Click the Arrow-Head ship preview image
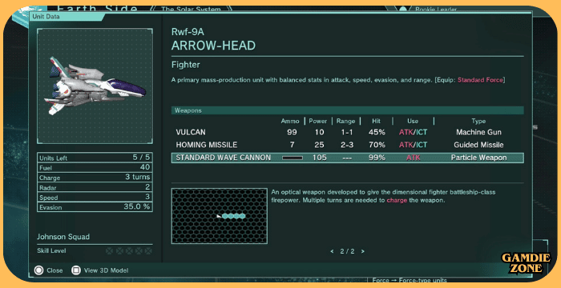The height and width of the screenshot is (288, 561). coord(95,86)
